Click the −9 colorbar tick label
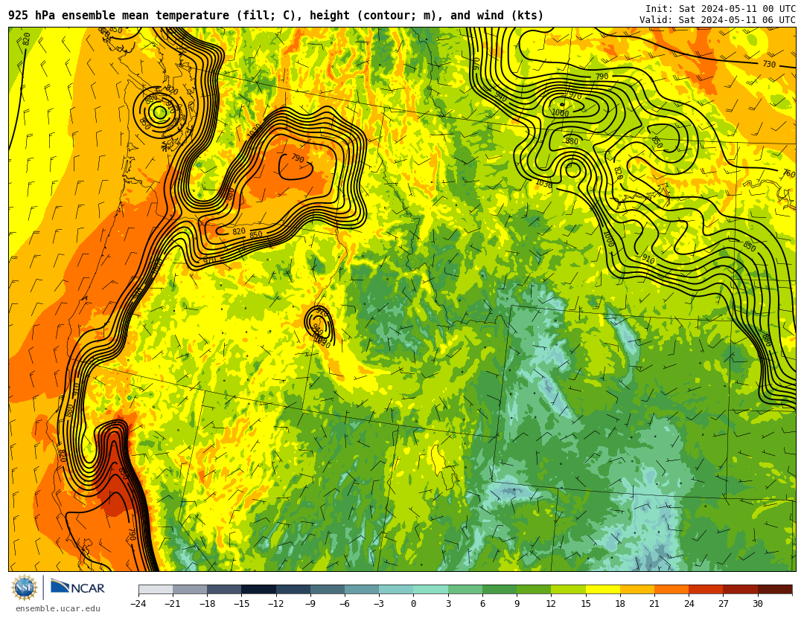The width and height of the screenshot is (804, 618). tap(310, 604)
